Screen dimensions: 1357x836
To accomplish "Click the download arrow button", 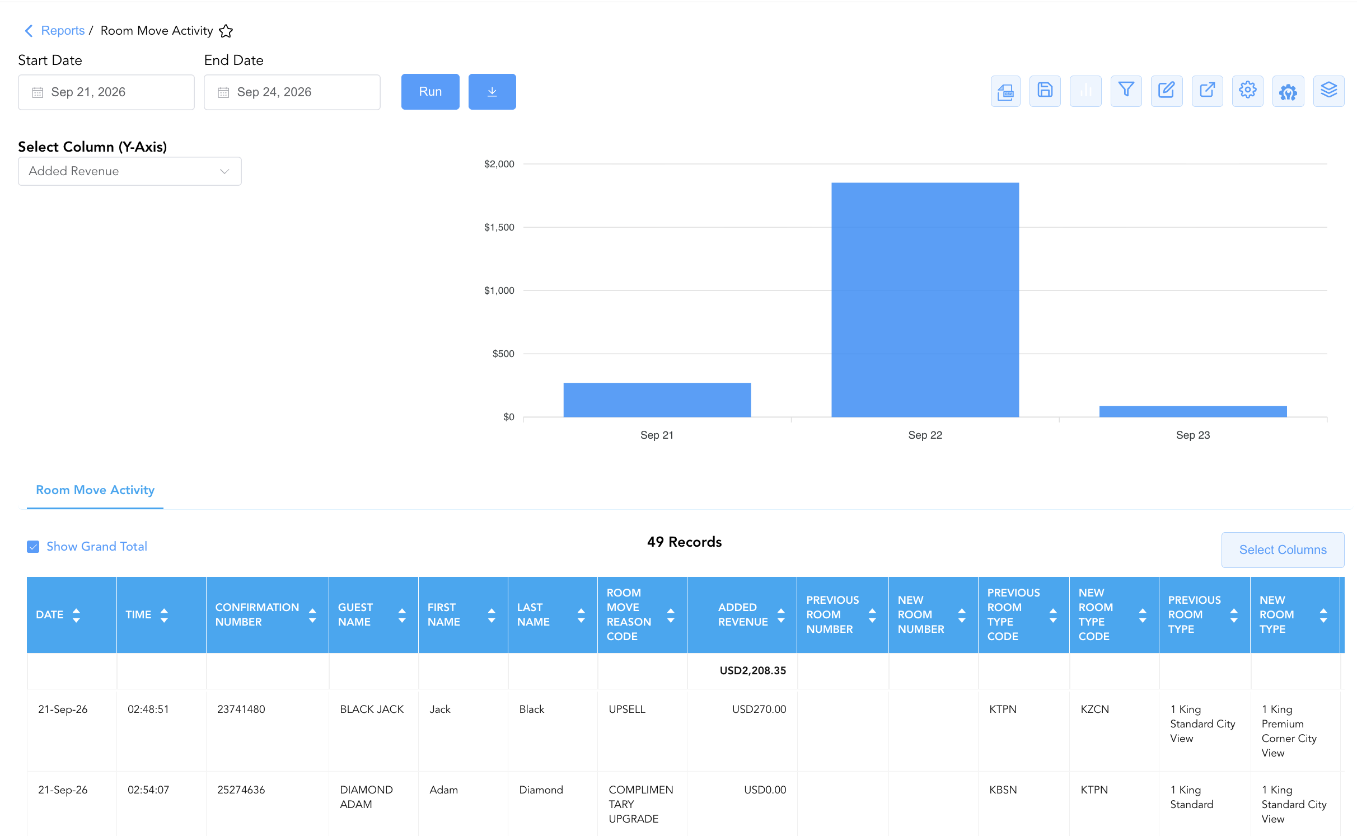I will pyautogui.click(x=492, y=92).
